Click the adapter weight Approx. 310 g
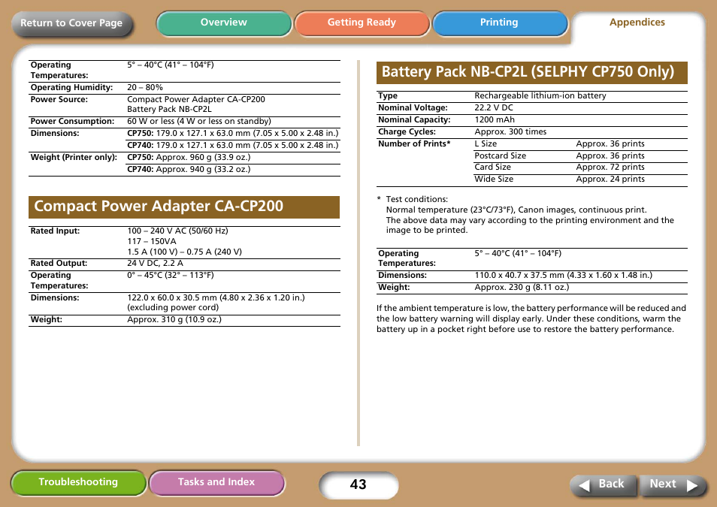Viewport: 717px width, 507px height. (174, 319)
